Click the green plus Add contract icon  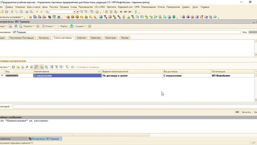pyautogui.click(x=13, y=67)
